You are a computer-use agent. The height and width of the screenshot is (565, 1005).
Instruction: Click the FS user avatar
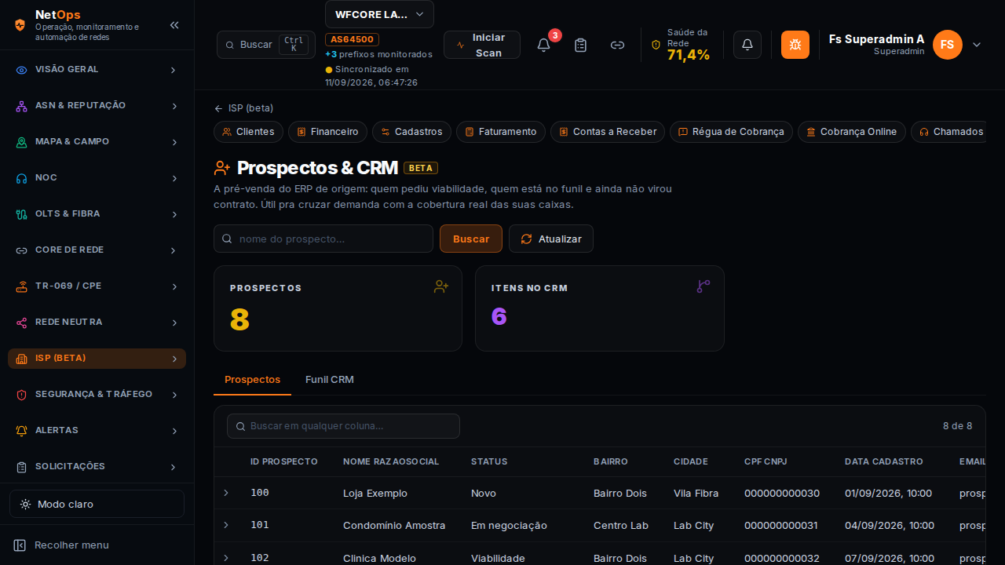[948, 45]
